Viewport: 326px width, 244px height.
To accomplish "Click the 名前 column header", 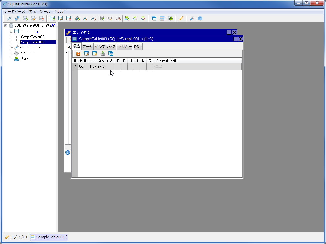I will click(x=83, y=61).
